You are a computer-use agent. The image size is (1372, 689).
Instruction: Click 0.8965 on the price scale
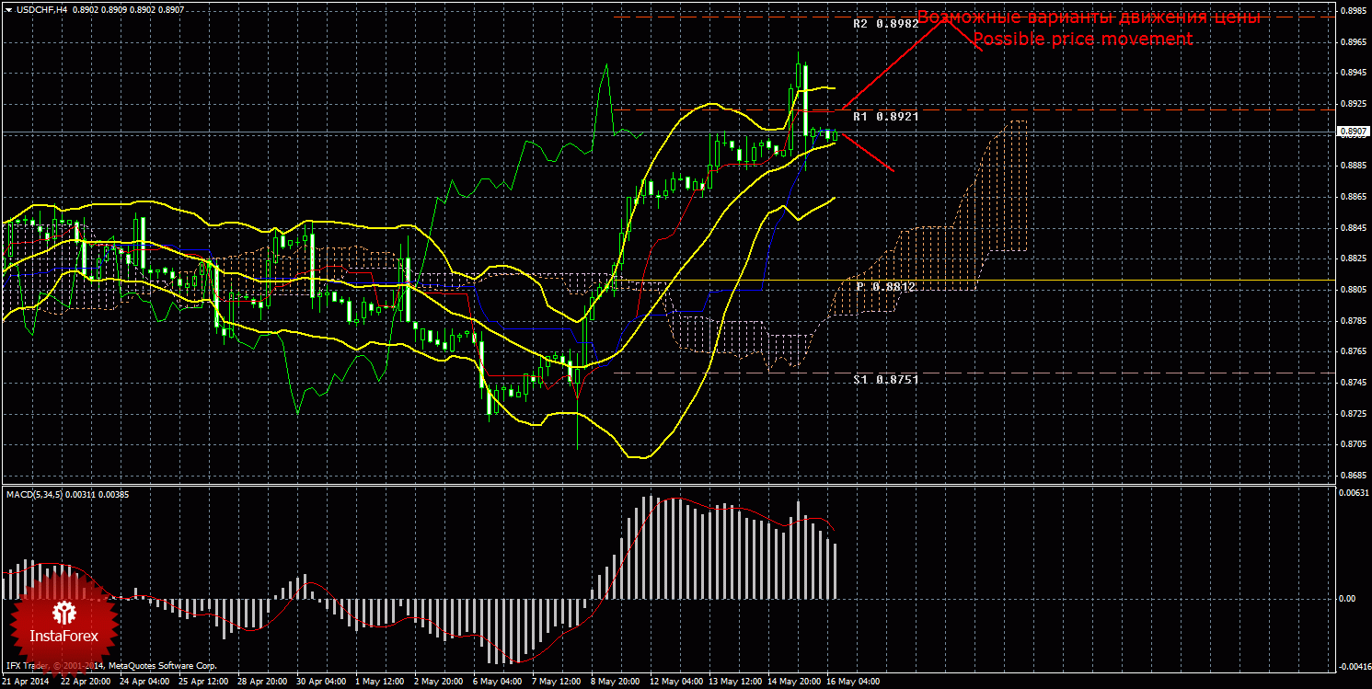click(x=1352, y=42)
